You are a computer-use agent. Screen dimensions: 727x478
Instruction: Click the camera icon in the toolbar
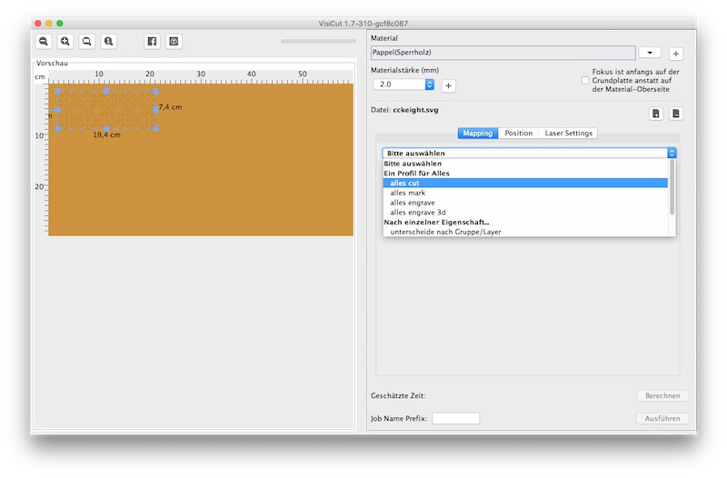pos(174,41)
